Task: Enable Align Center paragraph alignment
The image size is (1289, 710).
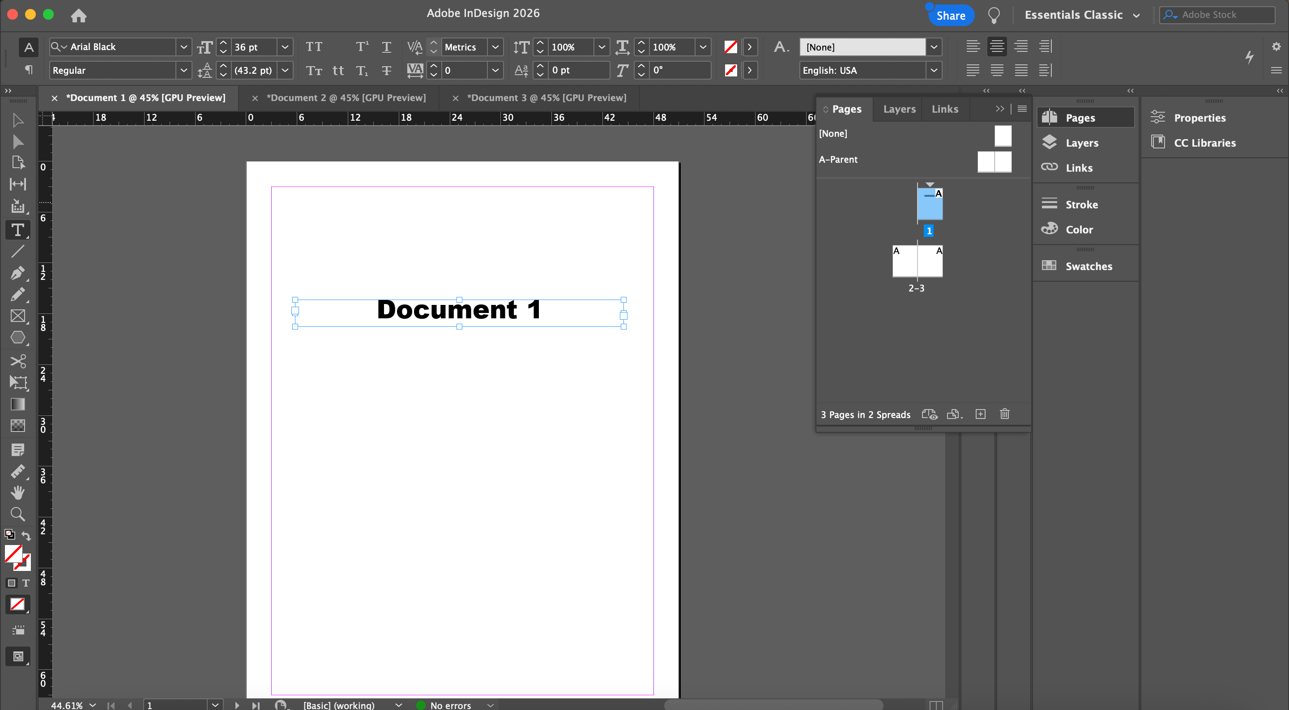Action: pyautogui.click(x=997, y=46)
